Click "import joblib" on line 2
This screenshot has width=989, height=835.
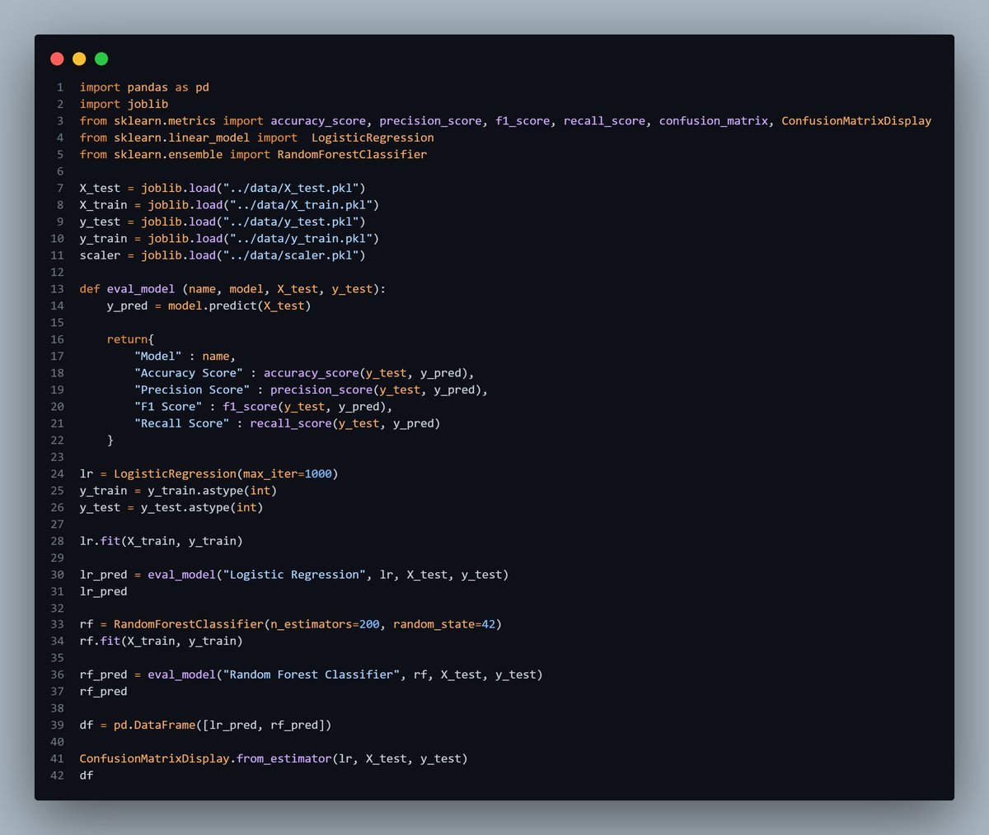[x=124, y=104]
